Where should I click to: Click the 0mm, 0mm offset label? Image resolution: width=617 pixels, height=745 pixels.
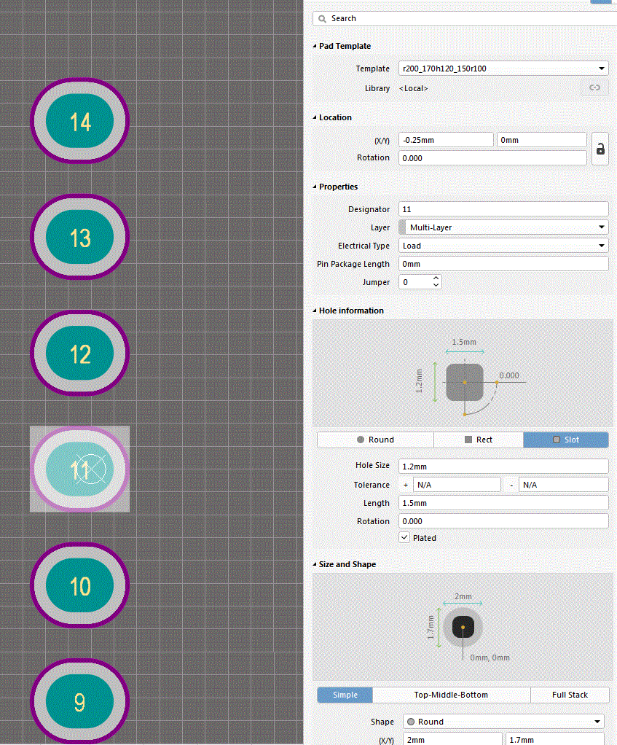[490, 658]
